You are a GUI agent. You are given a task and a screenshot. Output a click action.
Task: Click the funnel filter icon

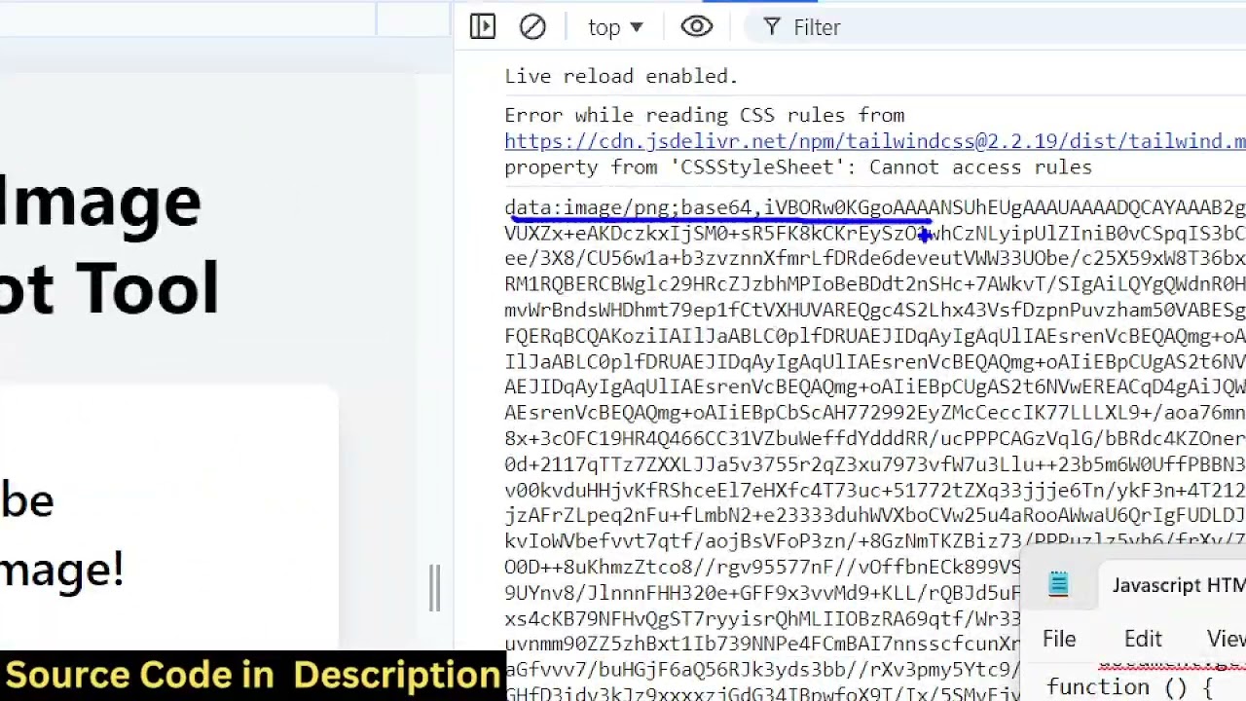772,27
